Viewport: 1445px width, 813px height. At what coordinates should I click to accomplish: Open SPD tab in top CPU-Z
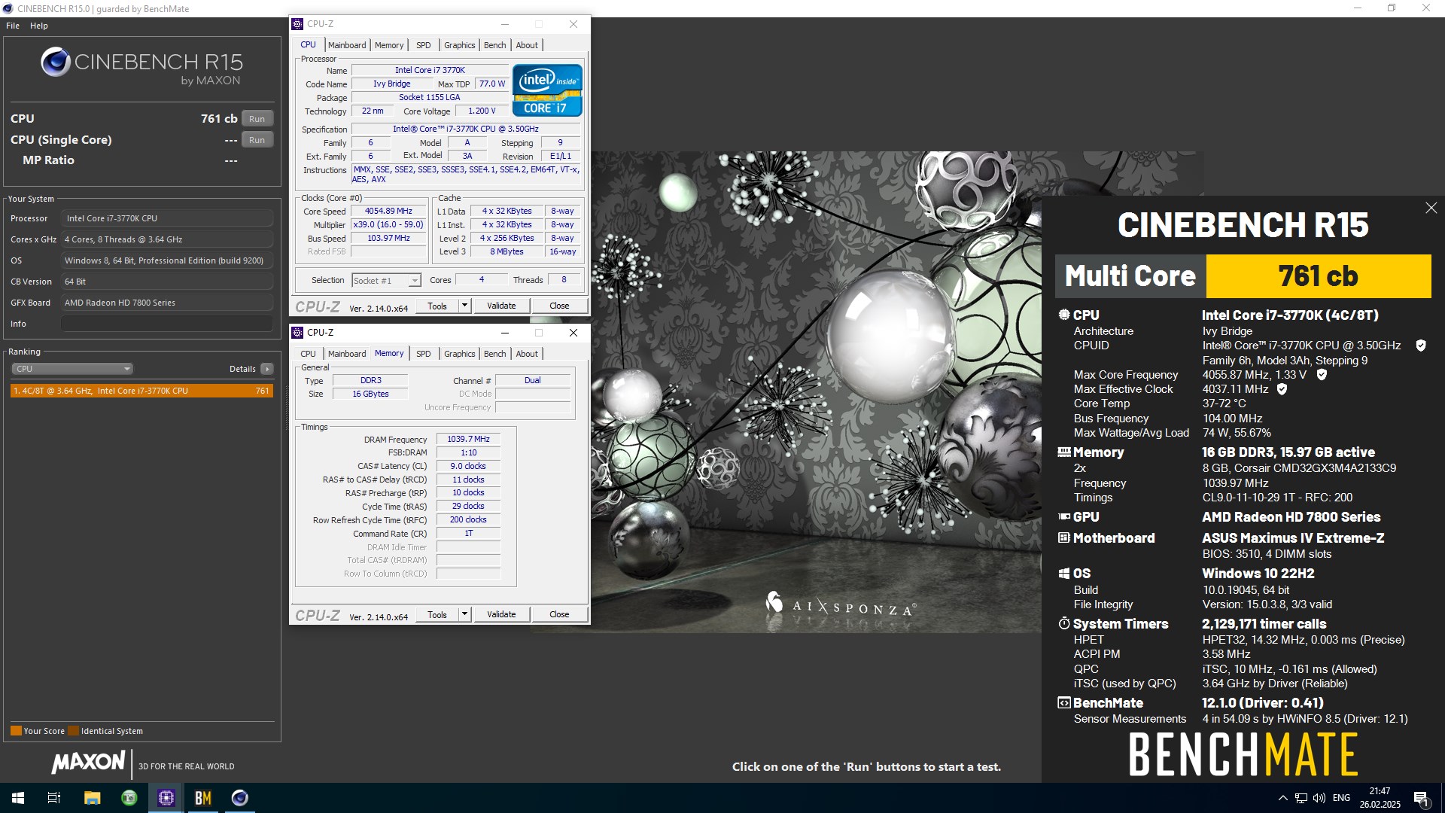[424, 45]
